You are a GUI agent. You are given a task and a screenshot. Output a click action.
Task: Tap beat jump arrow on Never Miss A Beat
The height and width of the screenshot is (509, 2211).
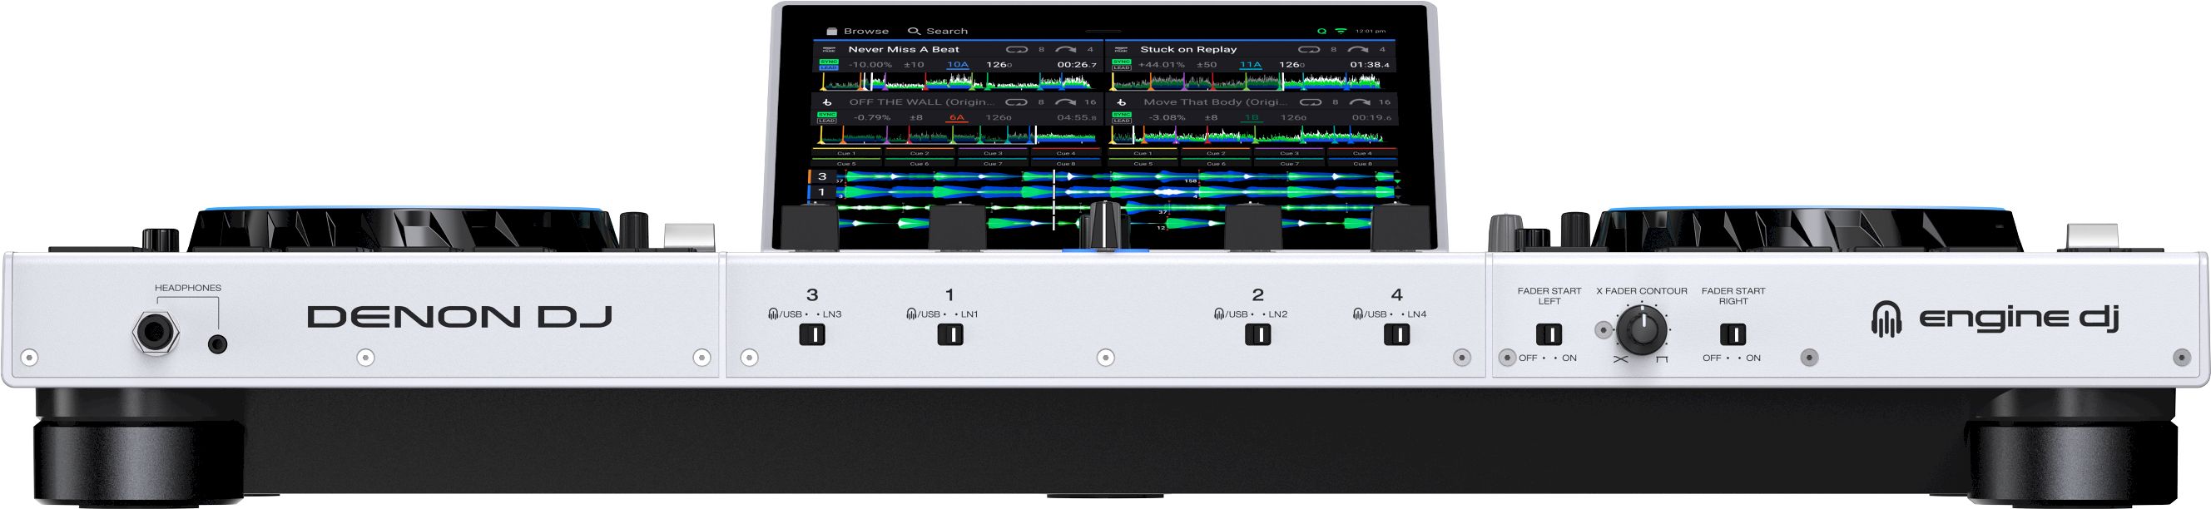tap(1066, 49)
